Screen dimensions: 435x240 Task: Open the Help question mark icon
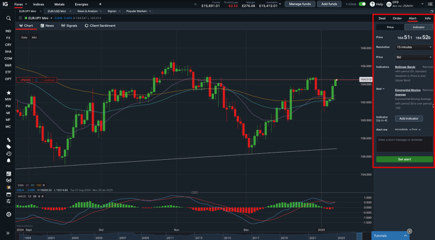click(x=372, y=4)
